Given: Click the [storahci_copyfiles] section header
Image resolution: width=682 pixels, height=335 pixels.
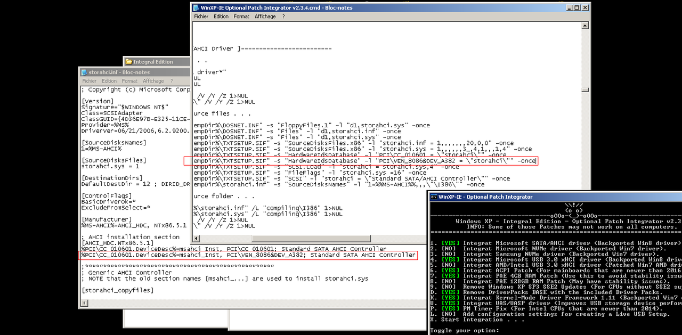Looking at the screenshot, I should click(x=116, y=290).
